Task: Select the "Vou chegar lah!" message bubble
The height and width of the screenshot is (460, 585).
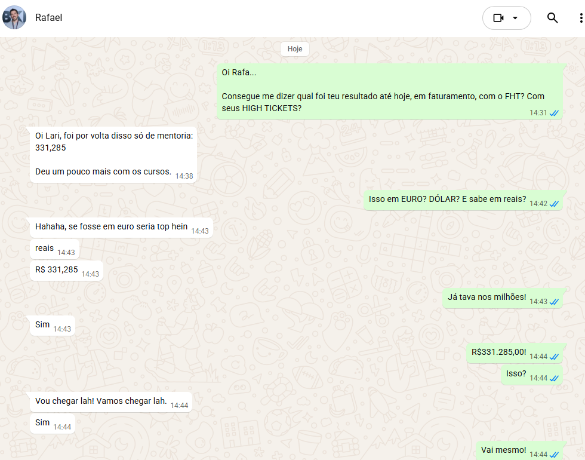Action: pos(101,401)
